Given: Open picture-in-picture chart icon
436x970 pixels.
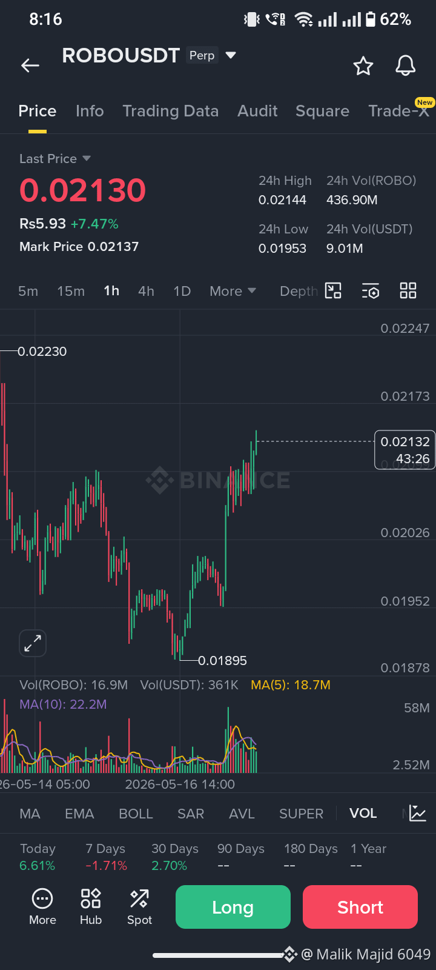Looking at the screenshot, I should coord(334,291).
